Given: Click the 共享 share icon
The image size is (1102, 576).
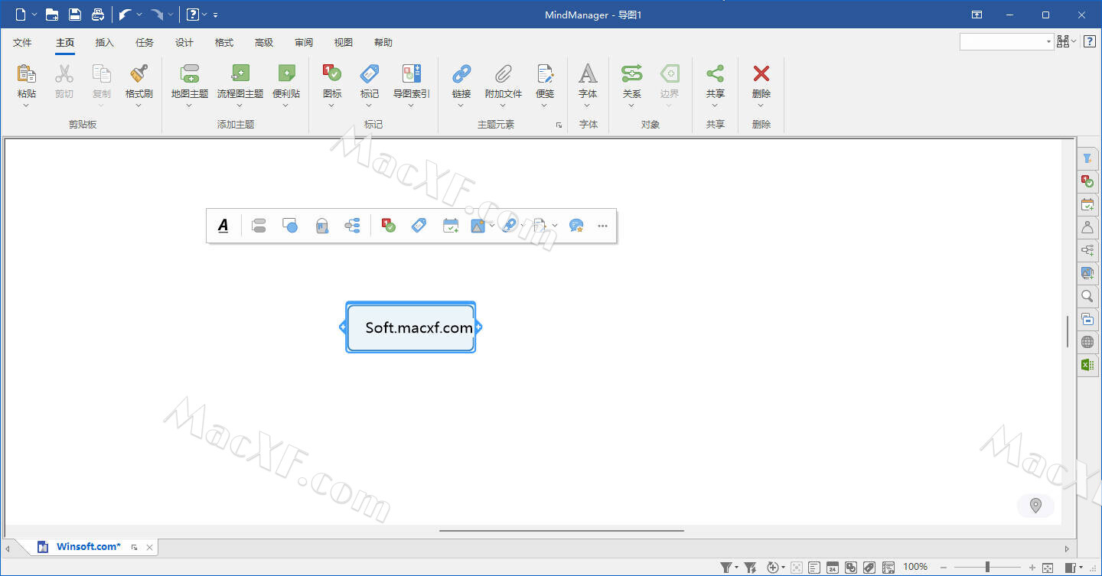Looking at the screenshot, I should click(716, 74).
